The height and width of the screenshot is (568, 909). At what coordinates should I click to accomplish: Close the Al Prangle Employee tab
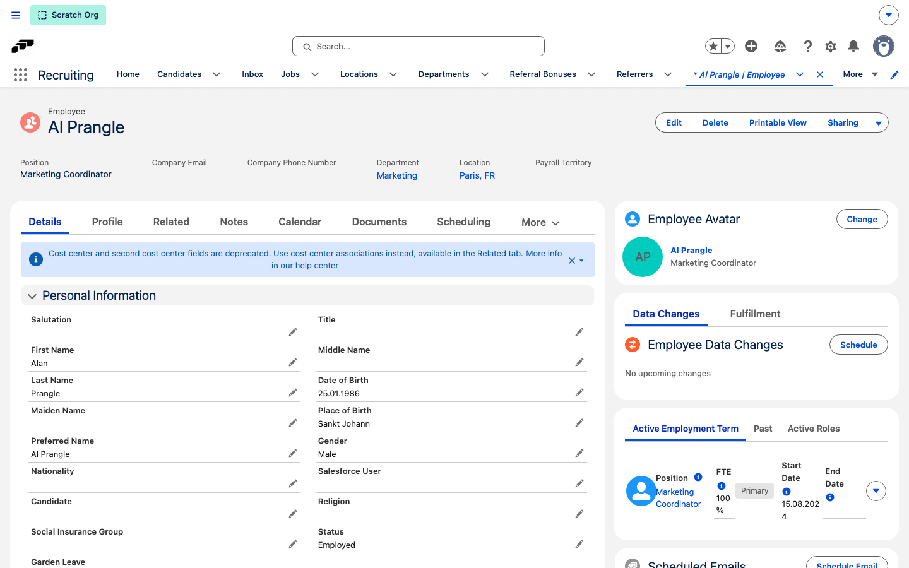tap(820, 74)
